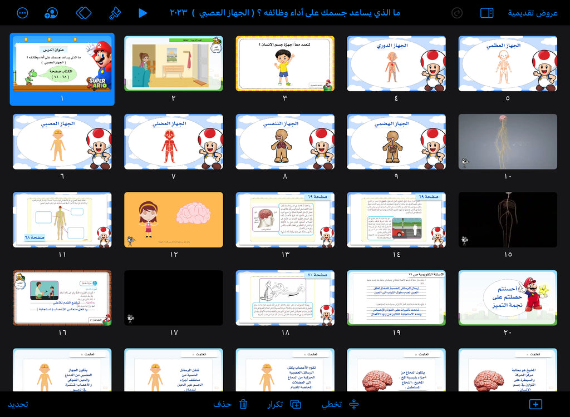
Task: Go back to عروض تقديمية presentations
Action: coord(533,13)
